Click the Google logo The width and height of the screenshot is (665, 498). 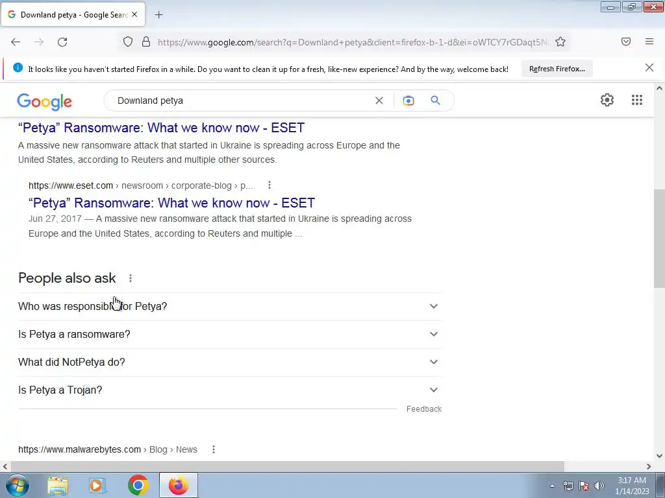point(45,102)
